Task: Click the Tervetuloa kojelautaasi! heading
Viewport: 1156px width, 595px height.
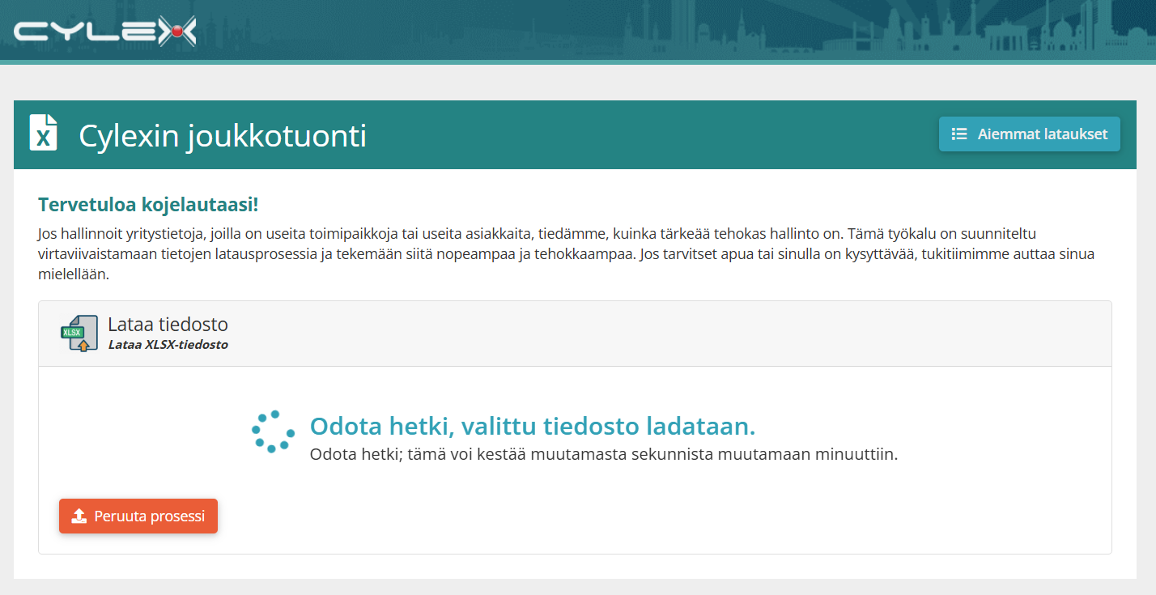Action: [x=148, y=205]
